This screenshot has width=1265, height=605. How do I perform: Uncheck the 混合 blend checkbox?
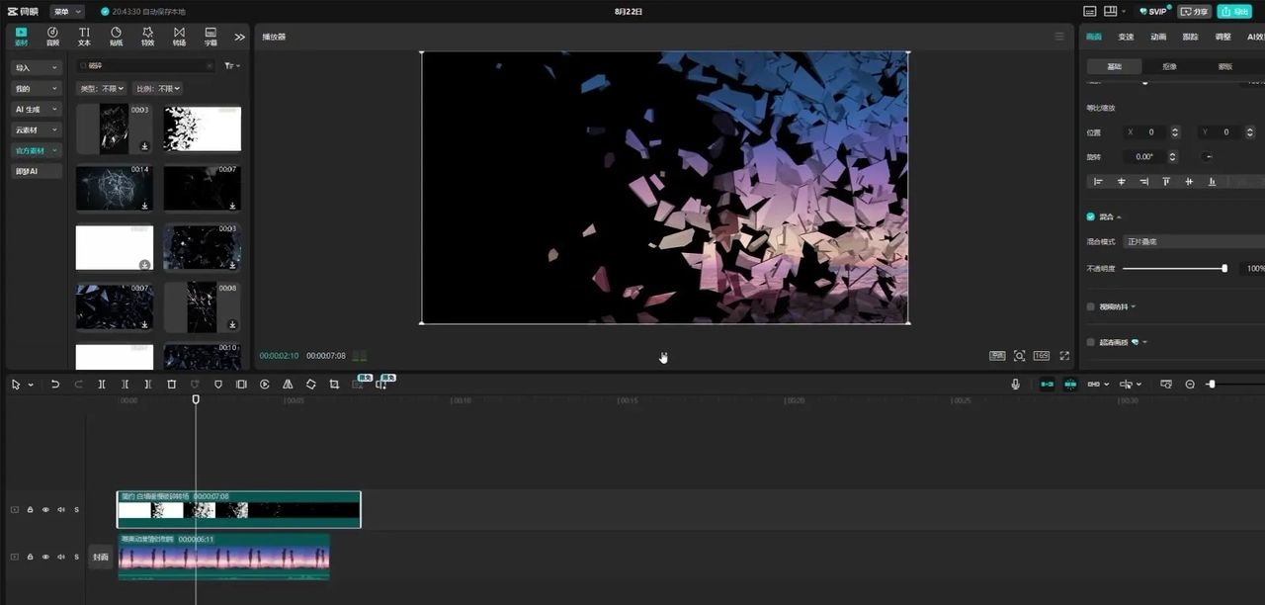tap(1091, 216)
